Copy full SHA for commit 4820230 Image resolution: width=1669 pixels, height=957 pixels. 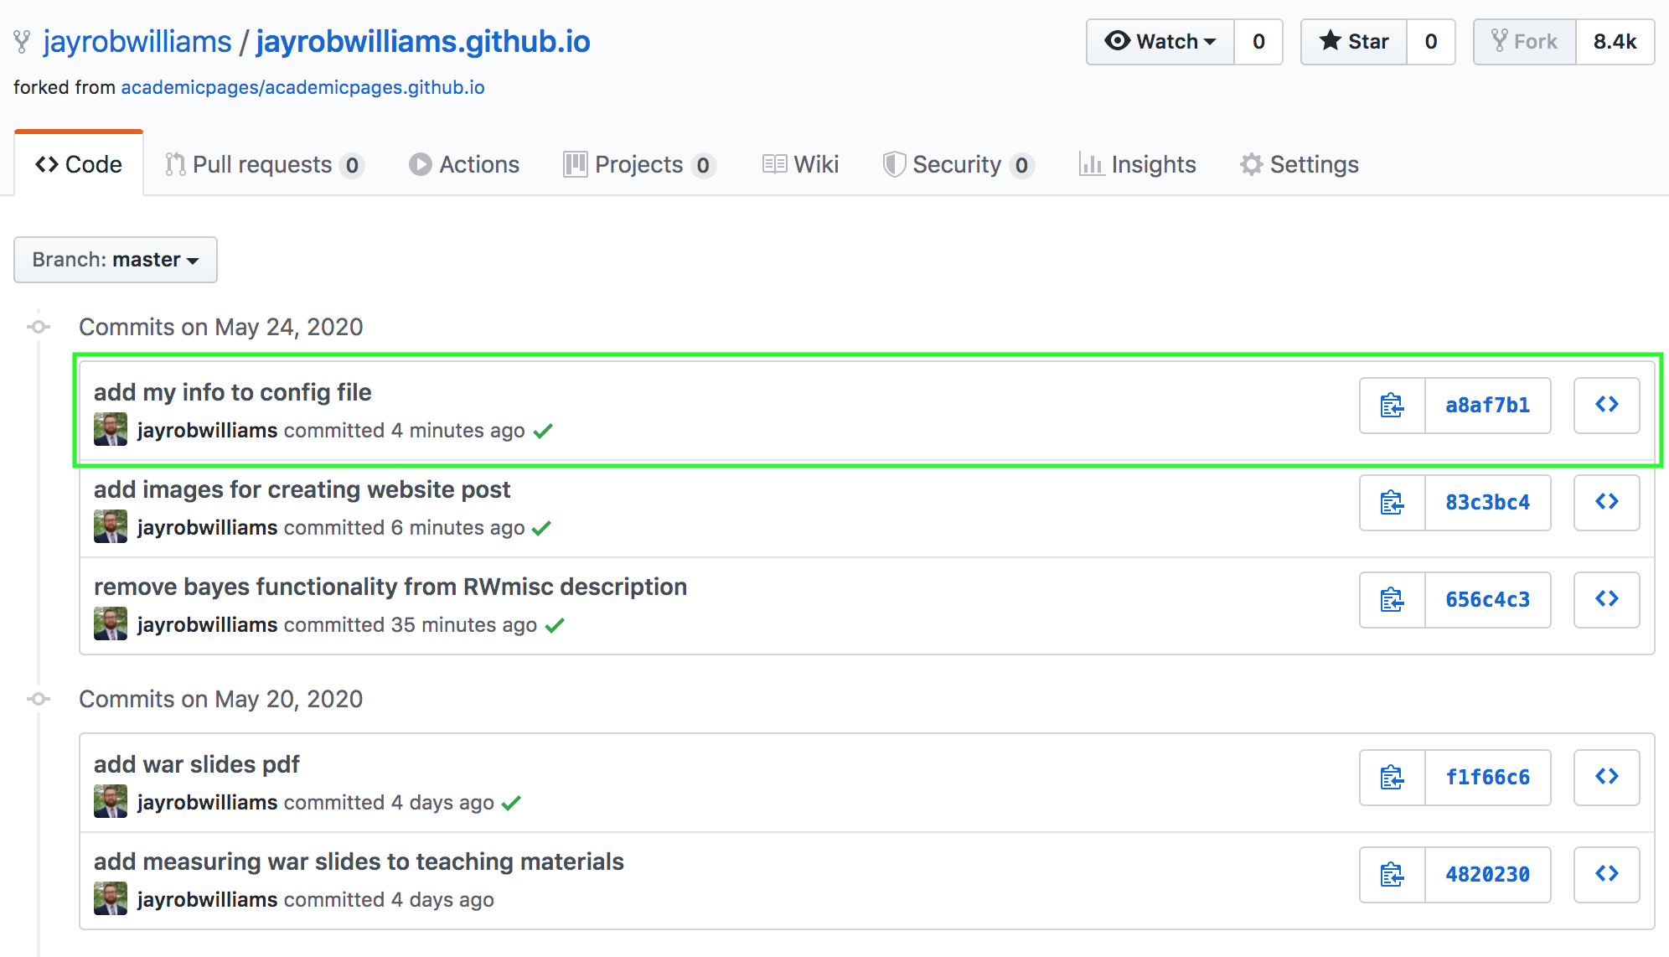point(1392,875)
